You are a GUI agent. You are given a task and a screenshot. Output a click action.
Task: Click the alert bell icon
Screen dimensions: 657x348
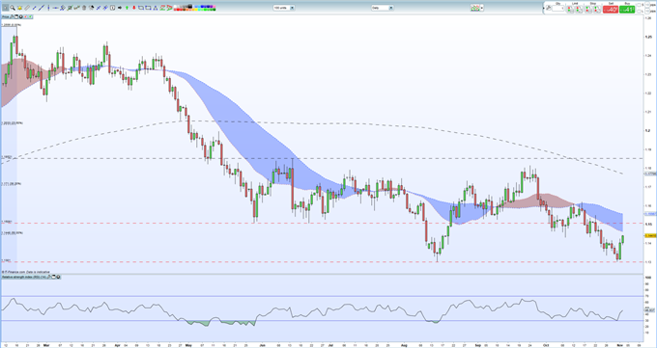(x=19, y=8)
